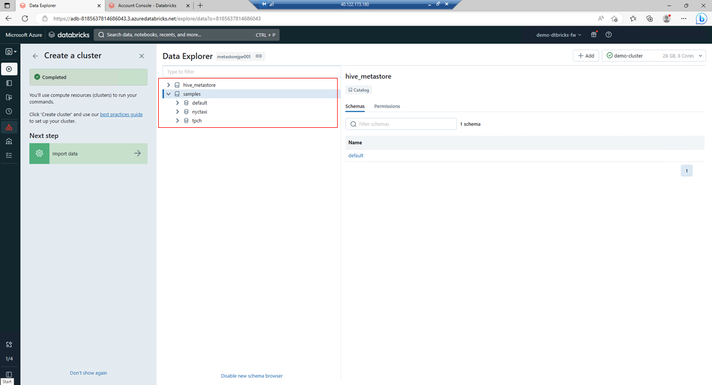Click the Read aloud icon in the address bar

[601, 19]
